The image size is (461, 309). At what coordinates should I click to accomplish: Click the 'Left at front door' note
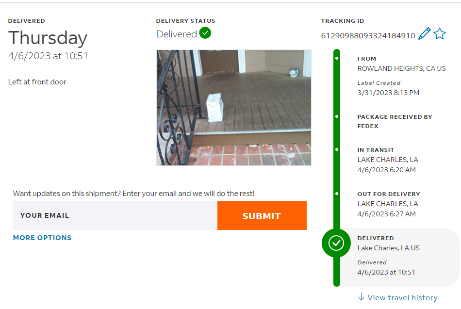37,82
